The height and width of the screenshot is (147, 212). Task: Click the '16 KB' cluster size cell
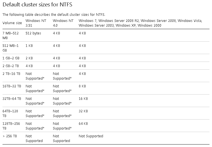[x=83, y=99]
